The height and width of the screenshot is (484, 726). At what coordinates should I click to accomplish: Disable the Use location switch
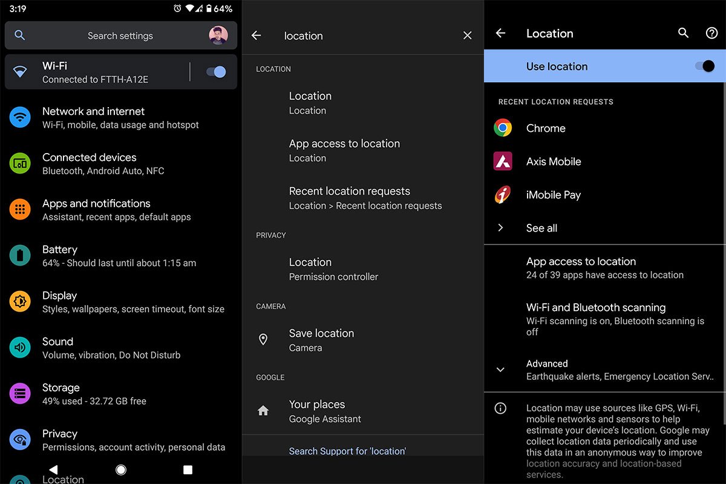[704, 67]
